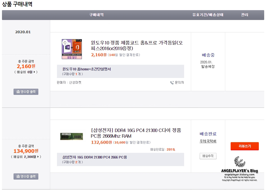Open the Windows 10 product thumbnail image
Viewport: 267px width, 190px height.
(72, 49)
